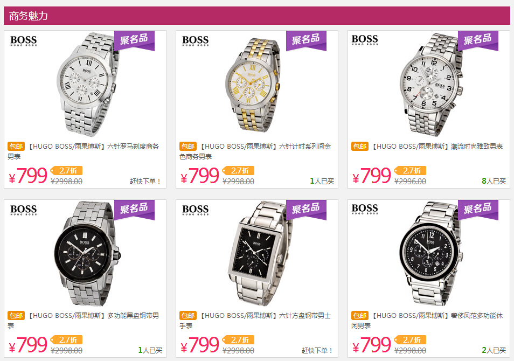This screenshot has height=361, width=514.
Task: Click the 包邮 tag on the 六针计时系列间金色 watch
Action: pyautogui.click(x=188, y=146)
